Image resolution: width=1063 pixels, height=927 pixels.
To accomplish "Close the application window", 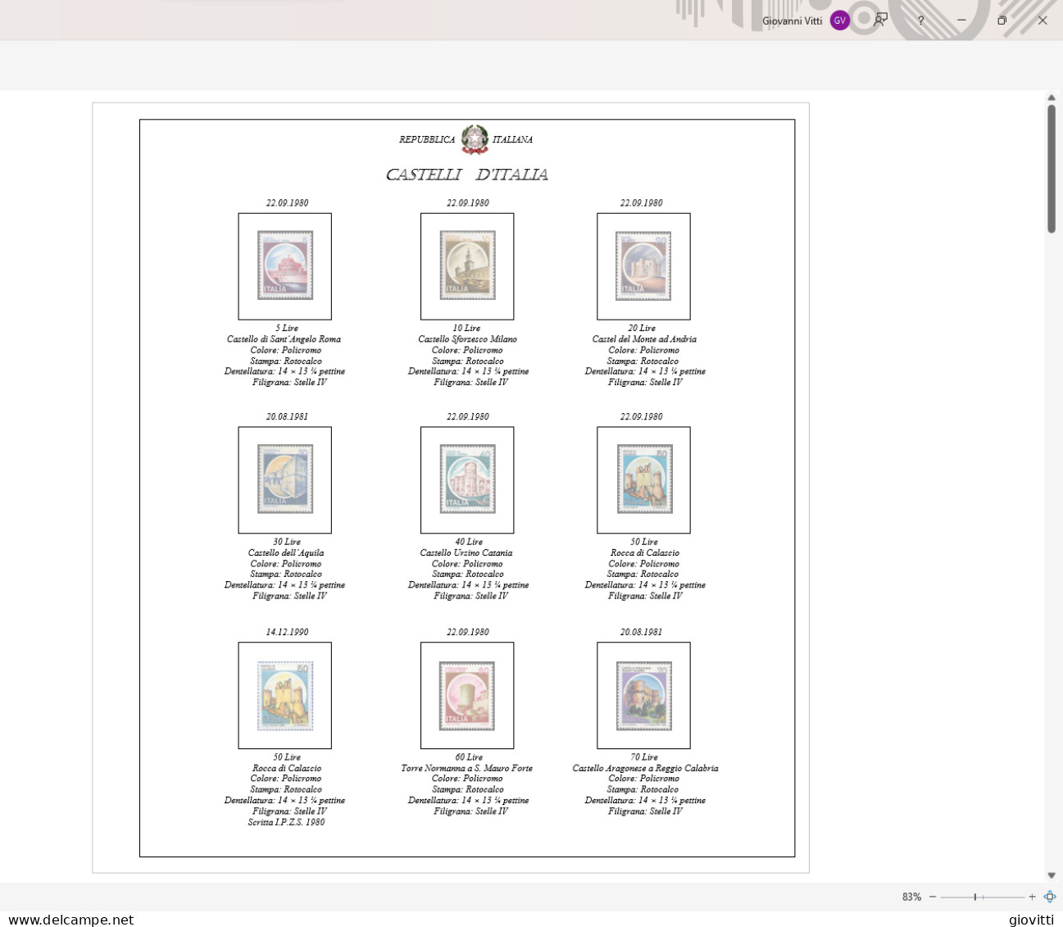I will click(x=1043, y=20).
